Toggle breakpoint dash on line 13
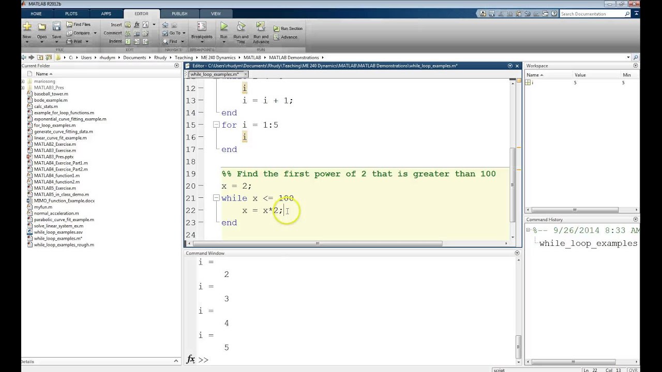The image size is (662, 372). 201,101
